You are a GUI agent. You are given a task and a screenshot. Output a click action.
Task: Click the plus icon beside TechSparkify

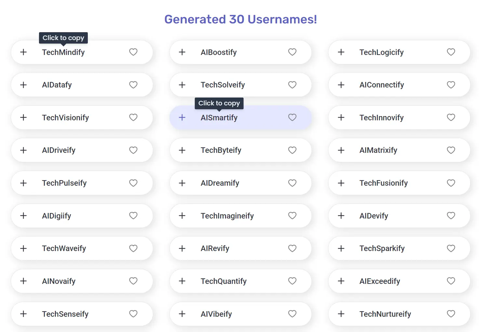pos(341,248)
